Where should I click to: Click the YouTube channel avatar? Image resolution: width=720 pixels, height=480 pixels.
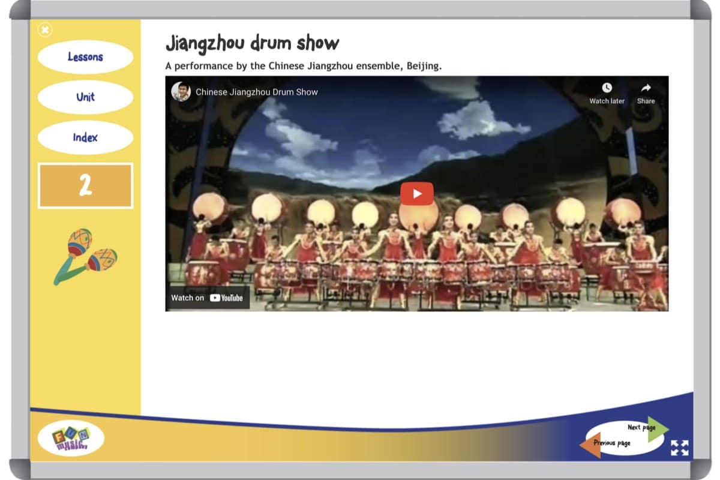[181, 92]
